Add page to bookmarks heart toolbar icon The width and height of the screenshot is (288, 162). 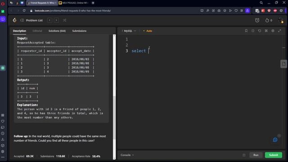point(236,11)
